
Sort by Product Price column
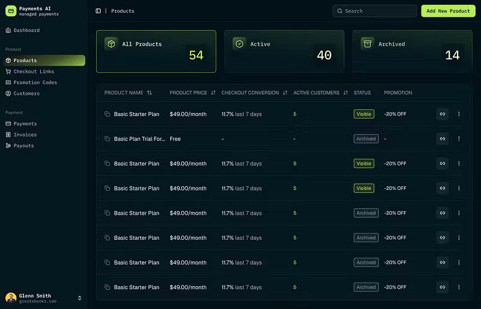click(213, 93)
